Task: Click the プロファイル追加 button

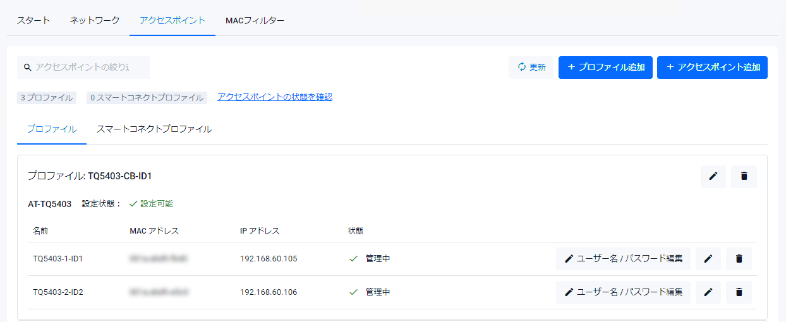Action: click(605, 68)
